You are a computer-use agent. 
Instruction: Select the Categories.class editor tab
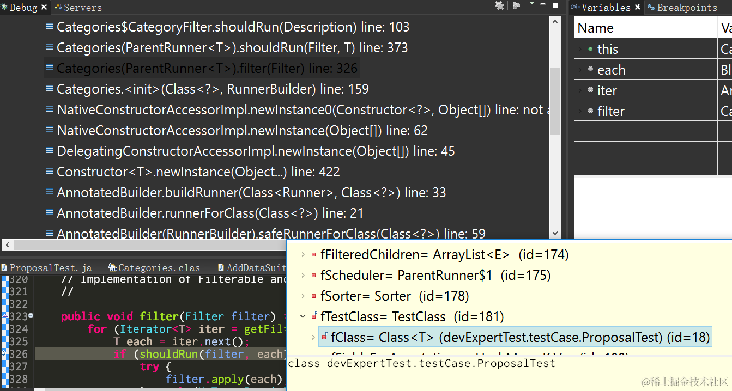[154, 268]
